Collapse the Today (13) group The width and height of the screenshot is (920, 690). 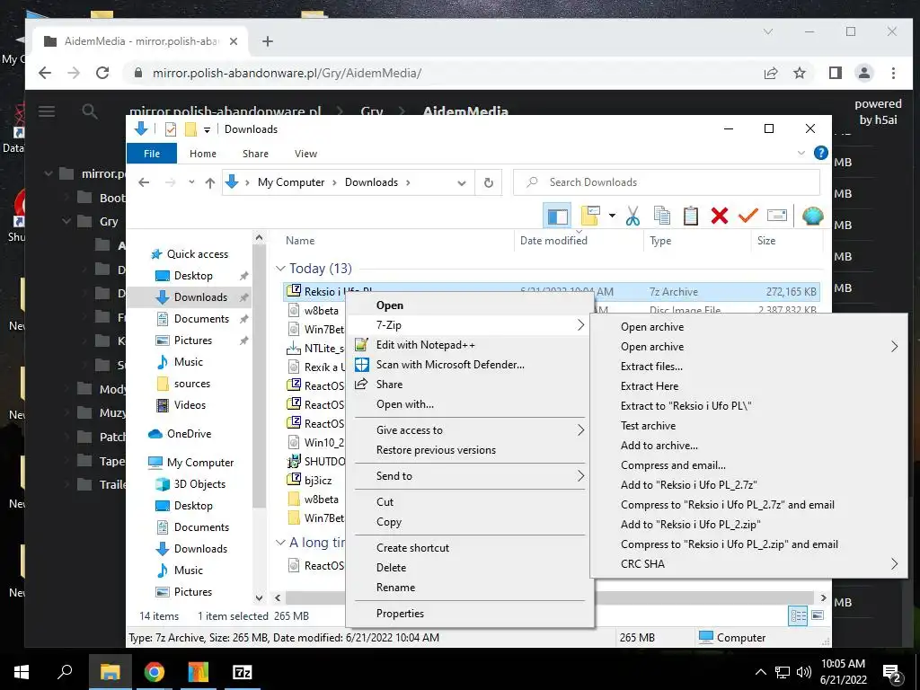click(x=280, y=269)
